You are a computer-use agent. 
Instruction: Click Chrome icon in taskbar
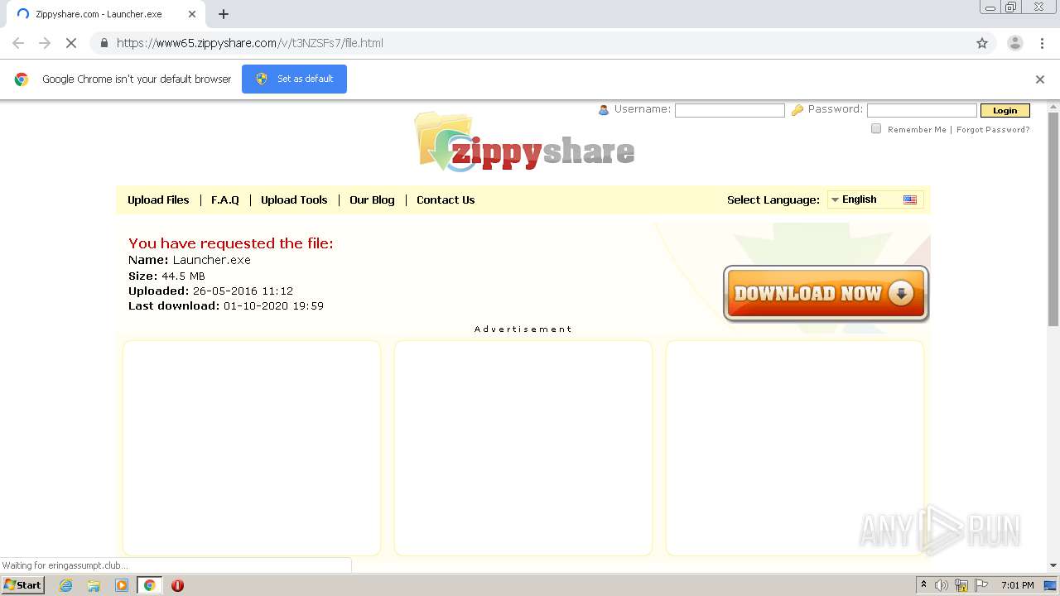149,585
